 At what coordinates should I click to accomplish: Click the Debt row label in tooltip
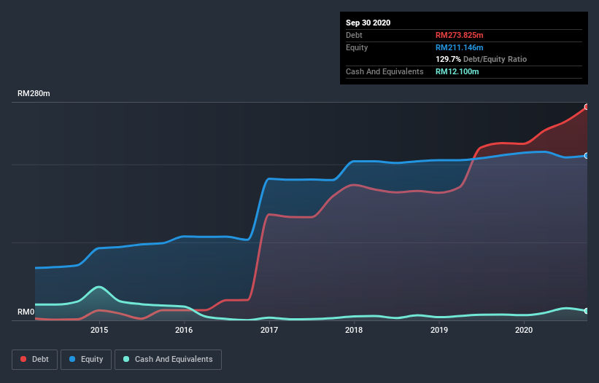click(x=354, y=35)
